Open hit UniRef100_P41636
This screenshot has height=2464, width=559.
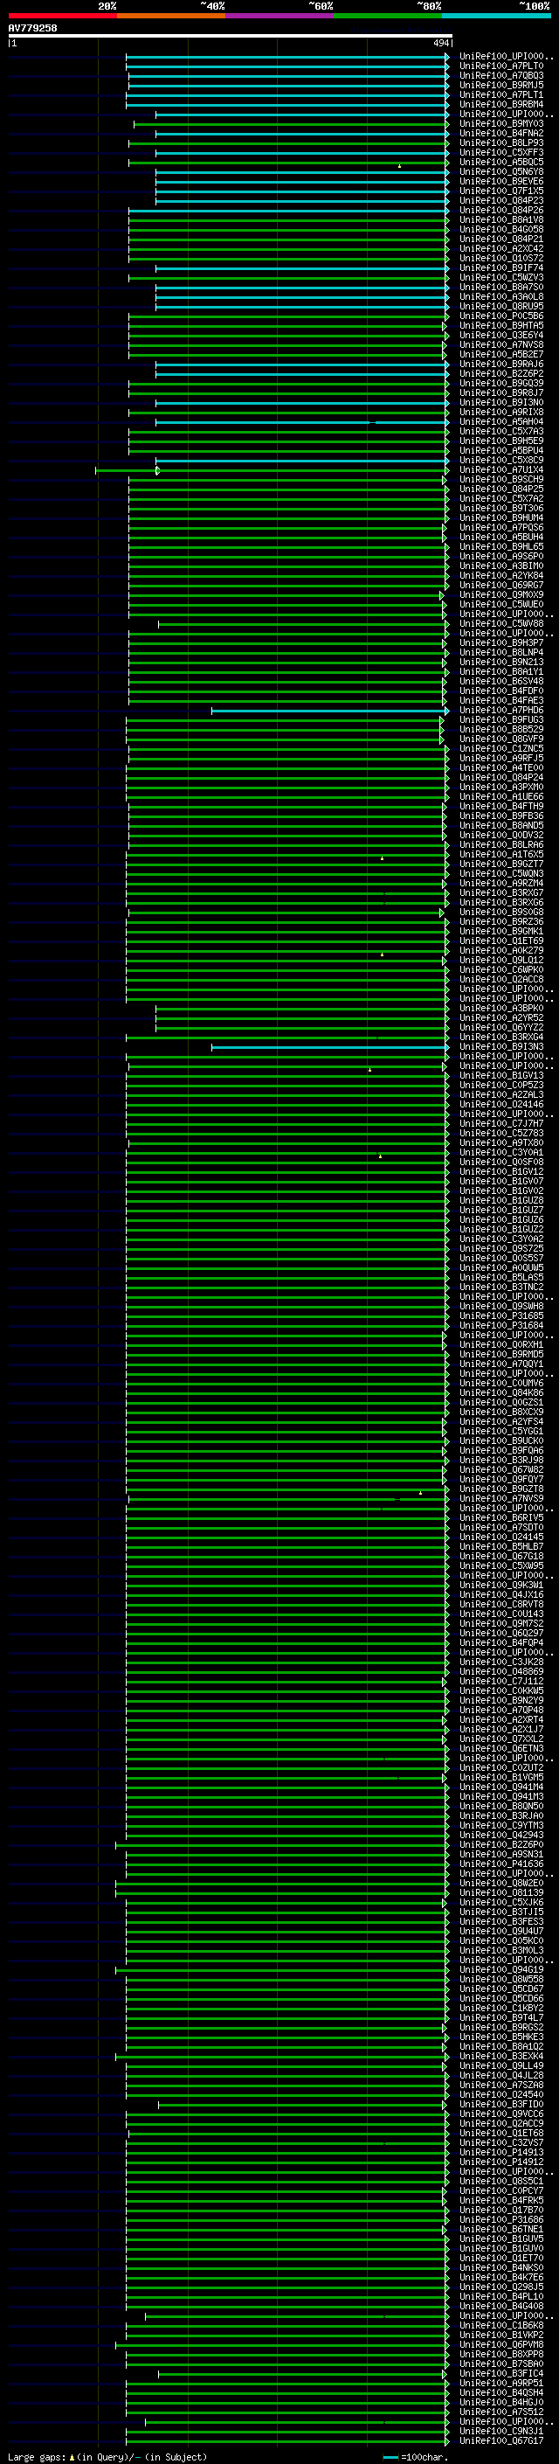(500, 1864)
